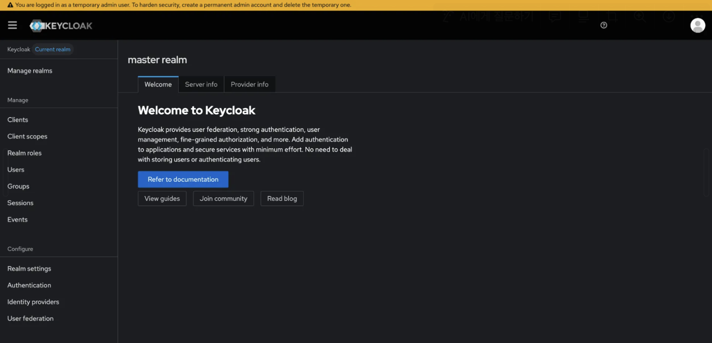Open the Events page

(x=17, y=220)
